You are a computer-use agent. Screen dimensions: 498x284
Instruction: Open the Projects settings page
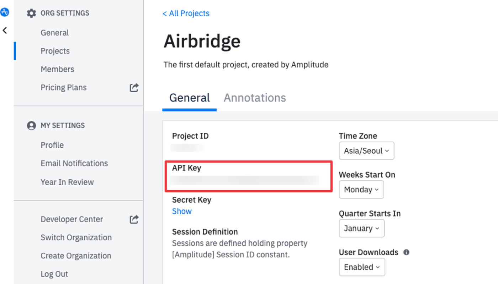(55, 51)
